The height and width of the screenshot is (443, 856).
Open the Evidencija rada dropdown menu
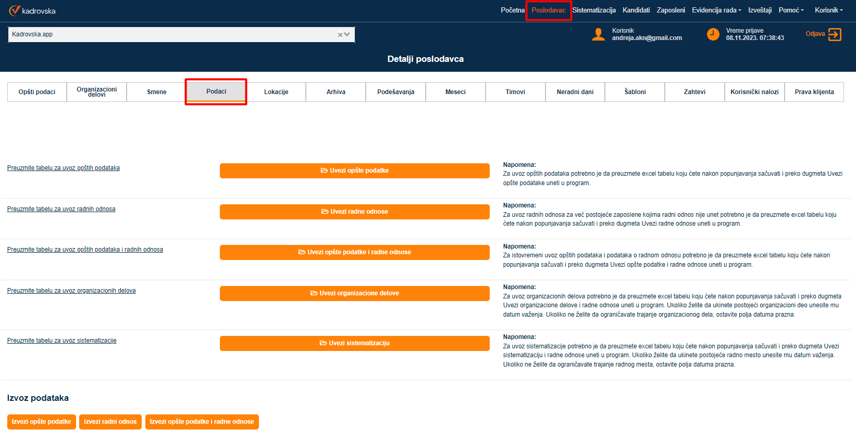[716, 10]
